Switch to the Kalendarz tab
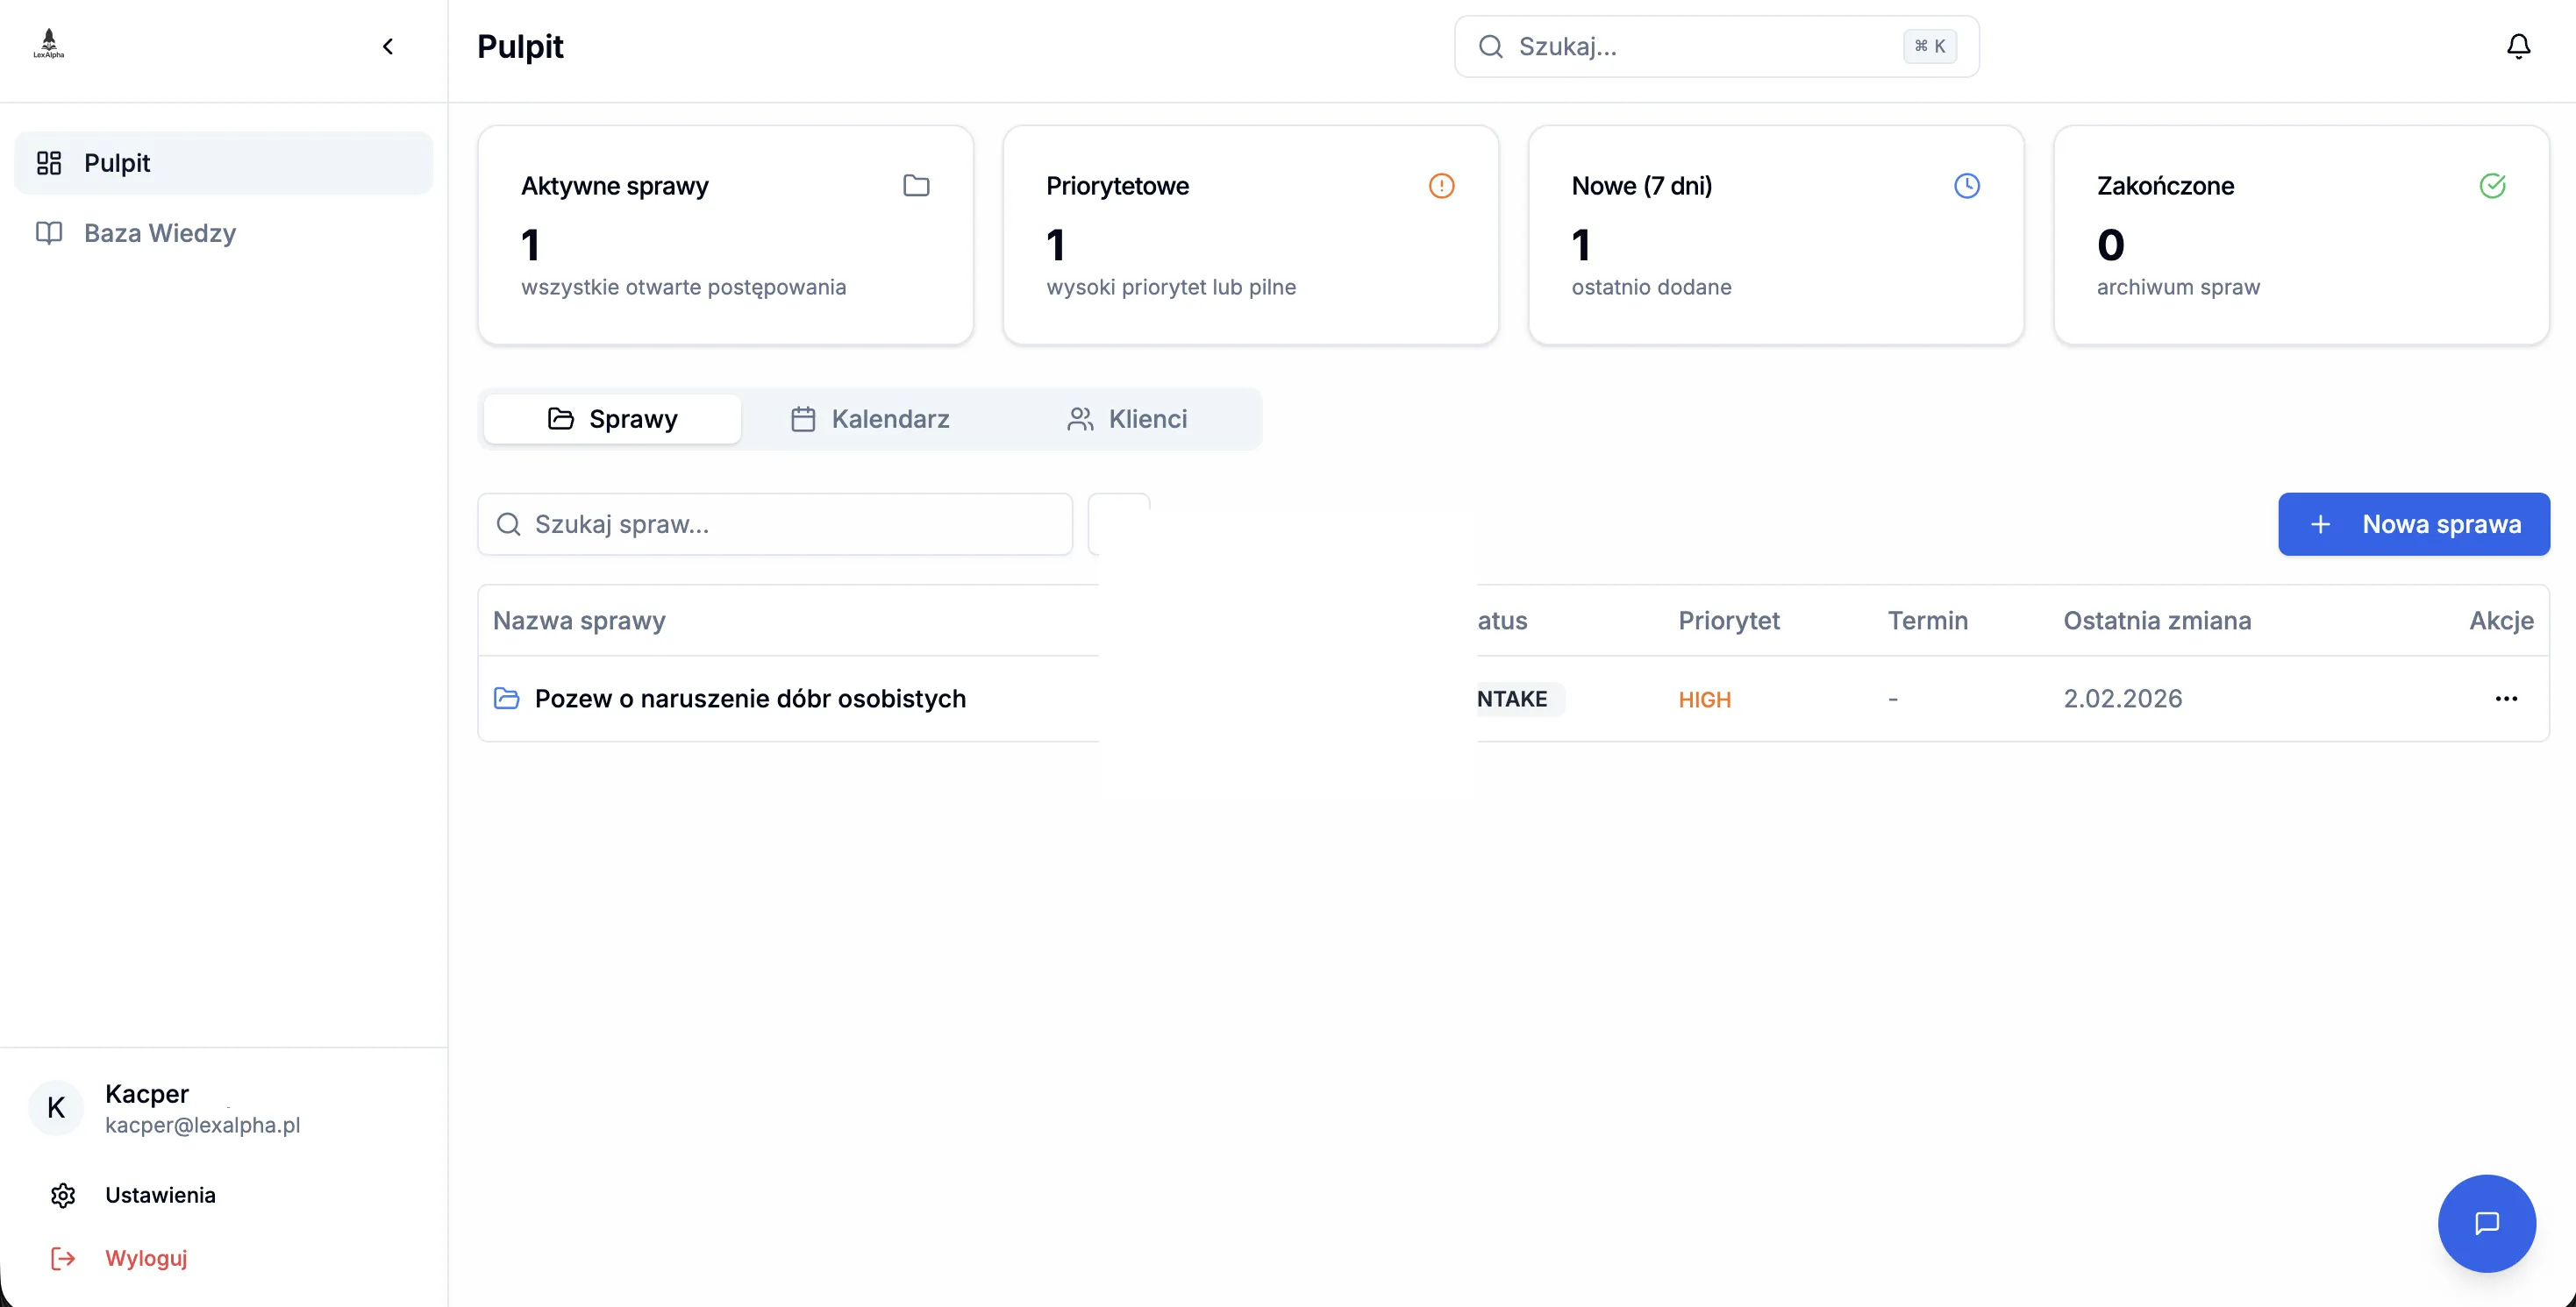Viewport: 2576px width, 1307px height. point(870,419)
